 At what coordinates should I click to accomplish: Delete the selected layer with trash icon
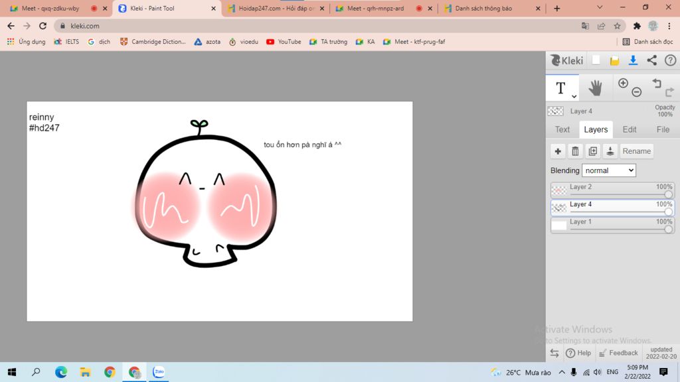[575, 151]
